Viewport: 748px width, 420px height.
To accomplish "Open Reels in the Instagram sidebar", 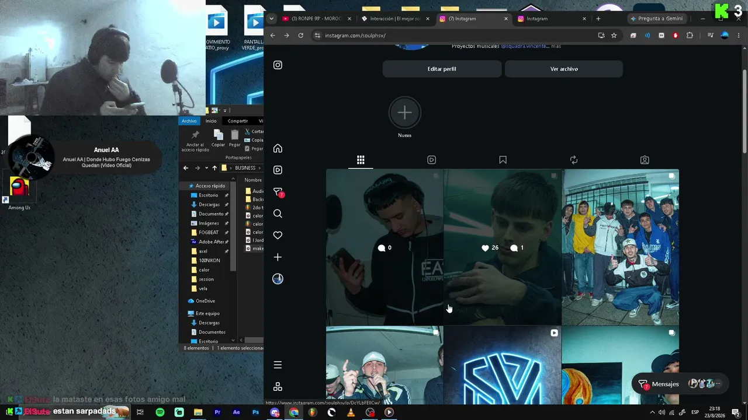I will point(278,170).
